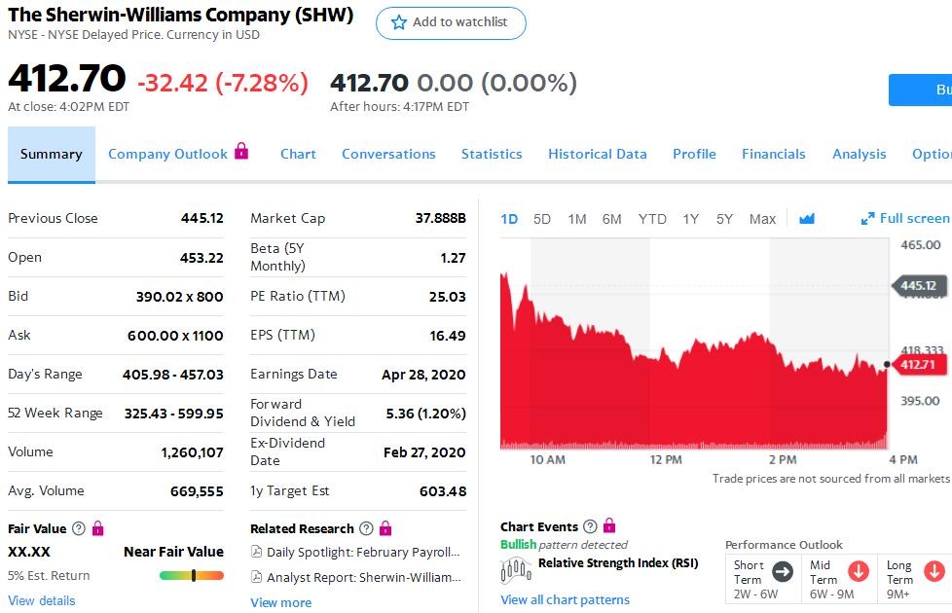Screen dimensions: 952x613
Task: Select the YTD chart range
Action: click(652, 219)
